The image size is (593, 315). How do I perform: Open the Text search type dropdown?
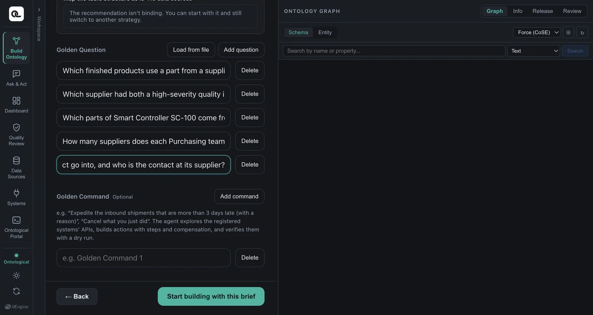(534, 51)
